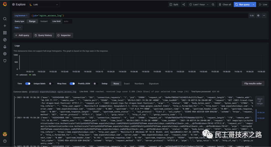Open user avatar at sidebar bottom

tap(5, 134)
